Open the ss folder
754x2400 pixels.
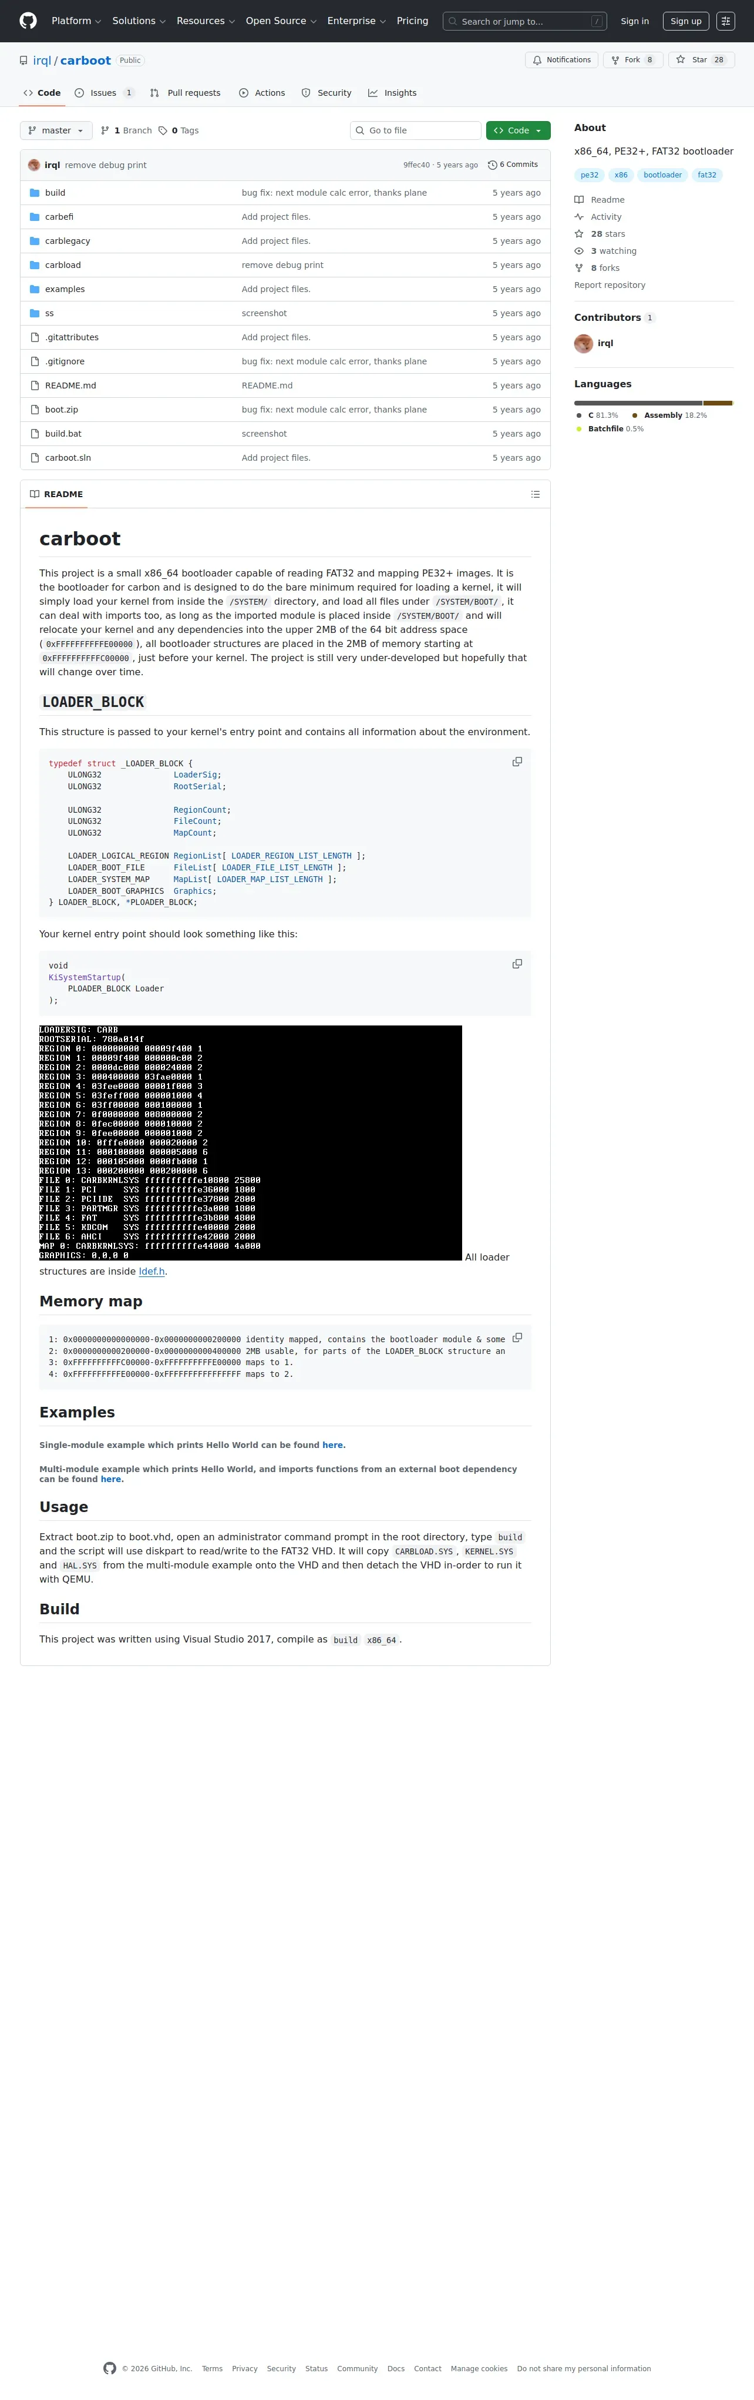tap(49, 314)
